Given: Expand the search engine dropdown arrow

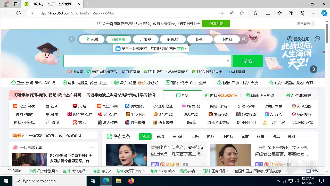Looking at the screenshot, I should point(228,61).
